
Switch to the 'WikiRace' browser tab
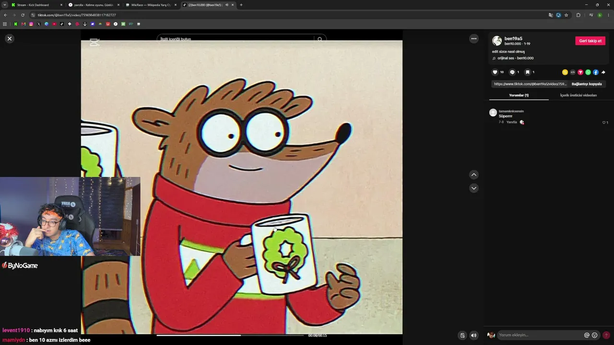[151, 5]
